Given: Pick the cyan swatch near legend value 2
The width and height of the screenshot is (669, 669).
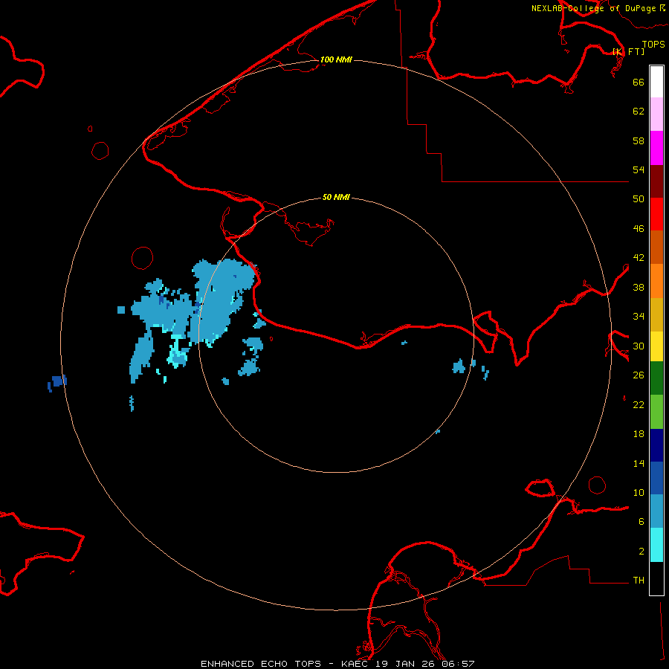Looking at the screenshot, I should click(x=656, y=545).
